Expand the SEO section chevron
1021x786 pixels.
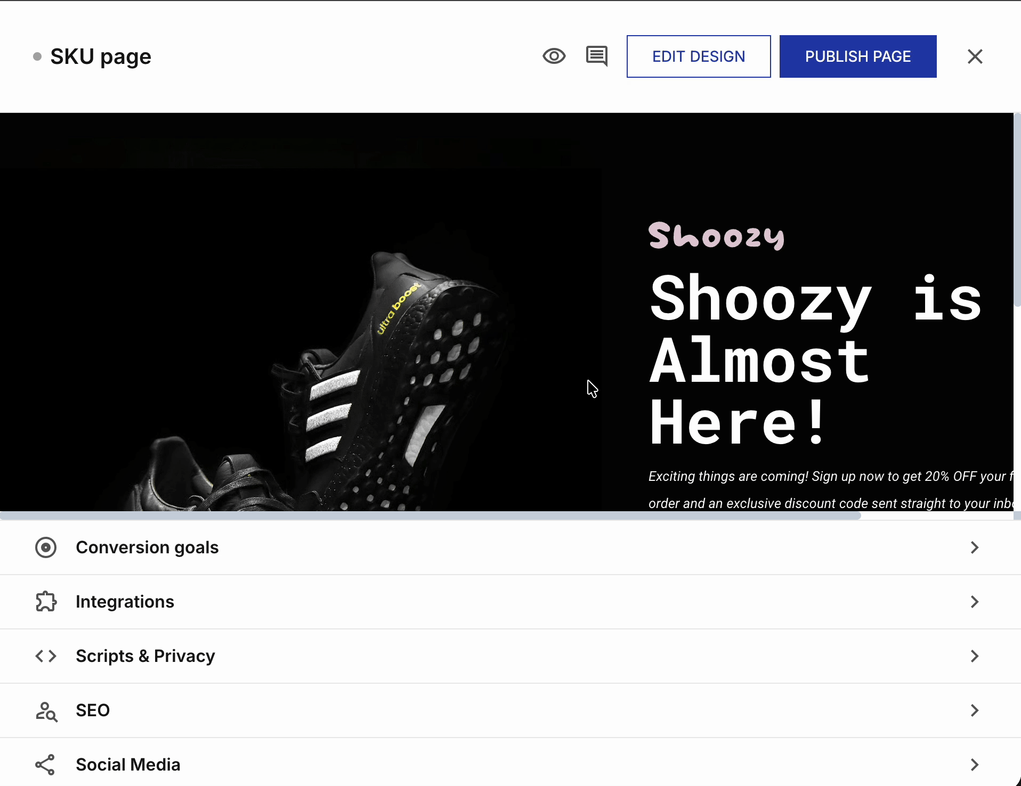975,710
